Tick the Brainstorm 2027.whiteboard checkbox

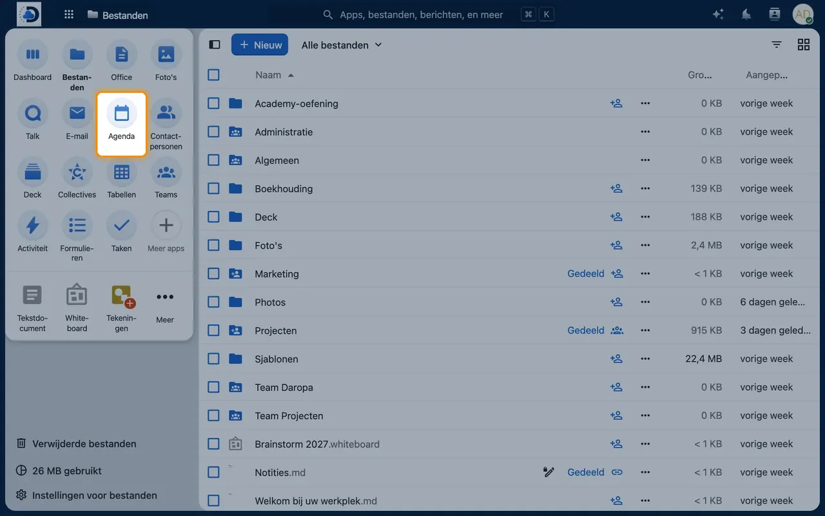(x=214, y=444)
